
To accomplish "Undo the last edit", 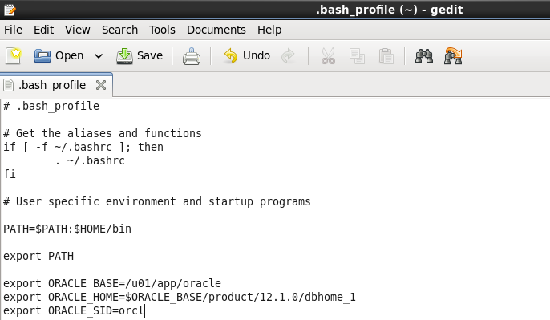I will click(247, 56).
